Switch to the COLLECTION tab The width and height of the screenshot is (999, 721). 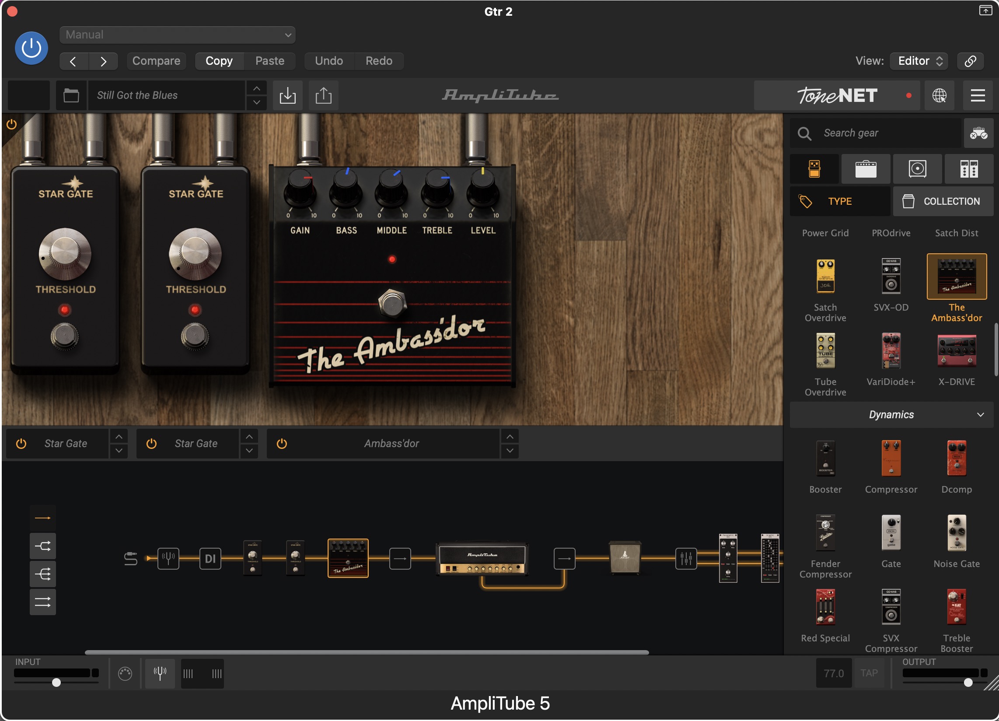coord(943,201)
